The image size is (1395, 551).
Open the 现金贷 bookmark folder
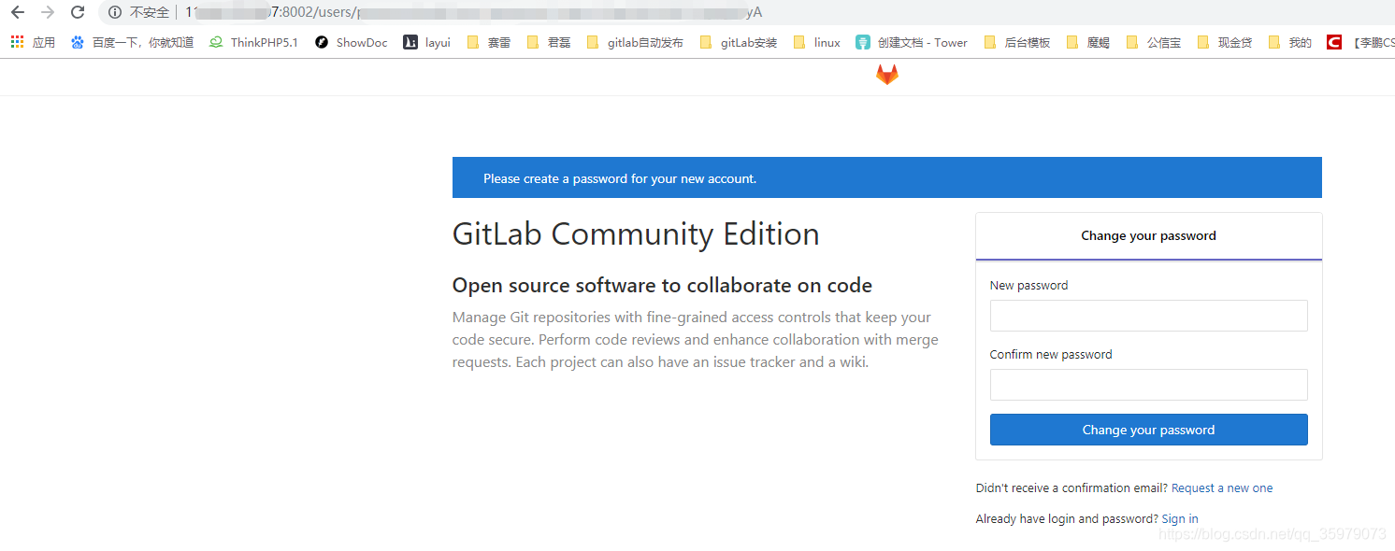click(x=1225, y=42)
